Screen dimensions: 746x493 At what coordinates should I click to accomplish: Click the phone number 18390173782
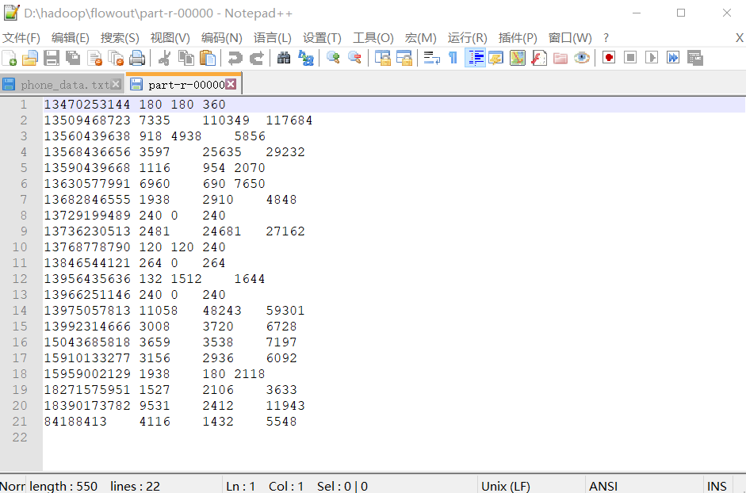pos(86,406)
